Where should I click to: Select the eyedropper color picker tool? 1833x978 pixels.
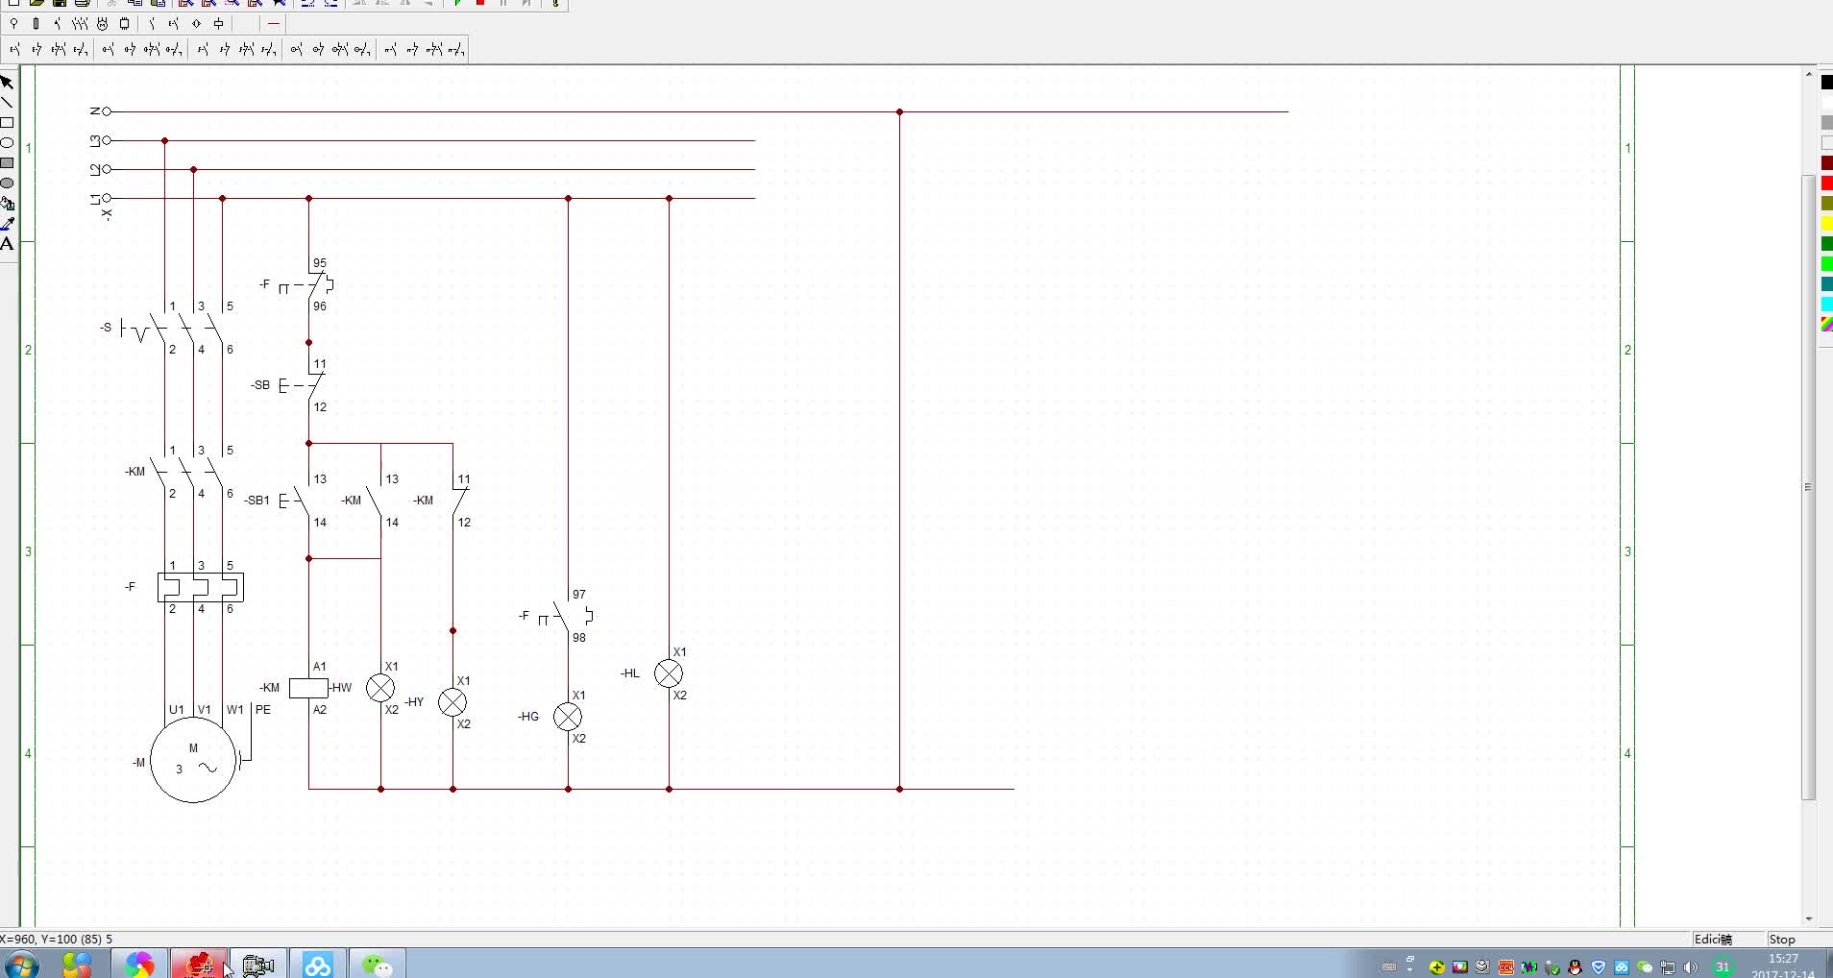[7, 224]
